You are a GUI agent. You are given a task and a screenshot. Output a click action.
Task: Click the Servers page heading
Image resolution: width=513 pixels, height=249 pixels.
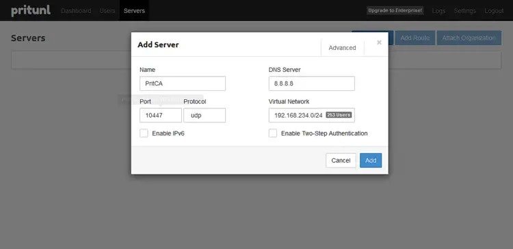point(28,38)
